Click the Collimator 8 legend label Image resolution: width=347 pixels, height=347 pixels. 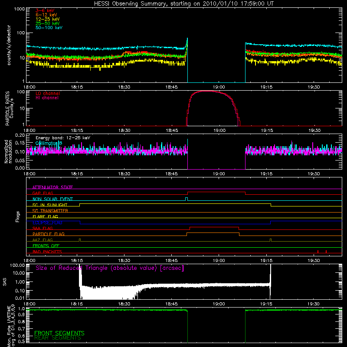[49, 143]
